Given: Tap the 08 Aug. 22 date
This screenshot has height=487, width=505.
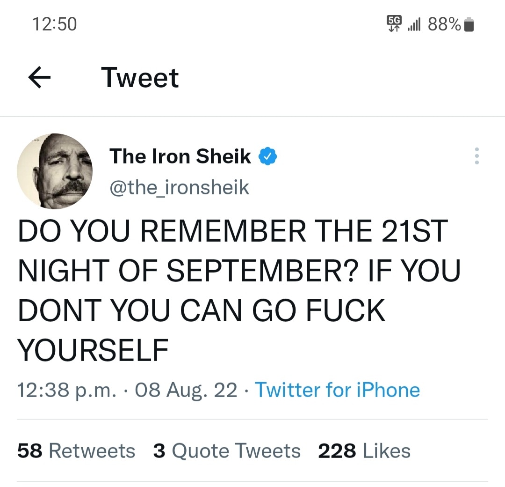Looking at the screenshot, I should [186, 390].
